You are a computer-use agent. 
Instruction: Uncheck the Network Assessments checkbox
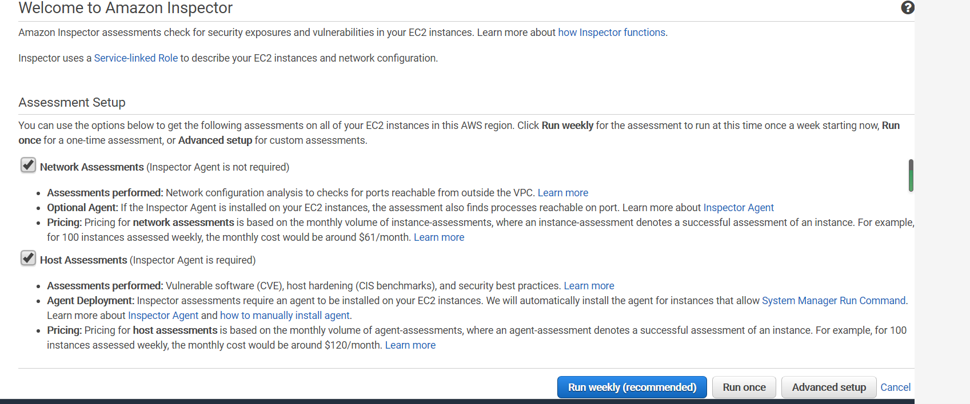(28, 165)
